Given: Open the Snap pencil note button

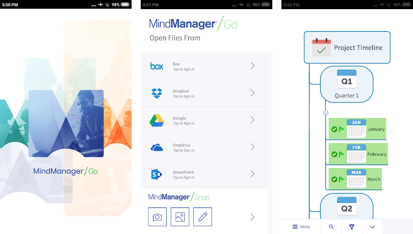Looking at the screenshot, I should point(202,217).
